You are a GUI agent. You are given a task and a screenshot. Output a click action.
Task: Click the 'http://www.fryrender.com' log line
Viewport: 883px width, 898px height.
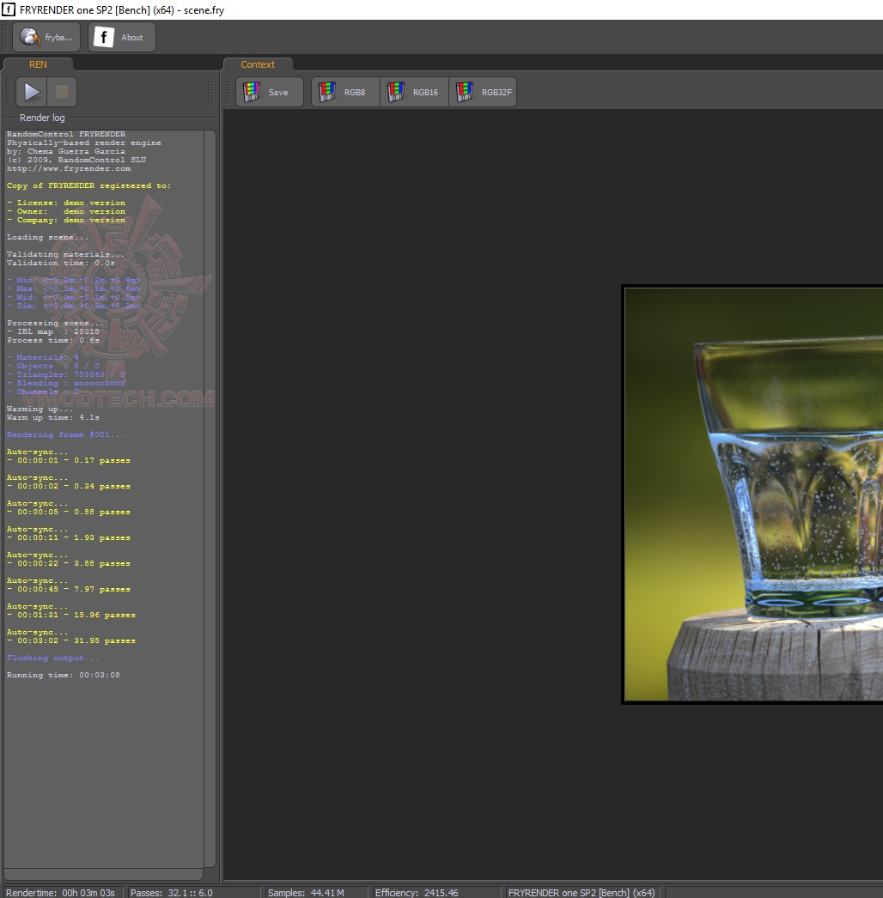coord(69,169)
